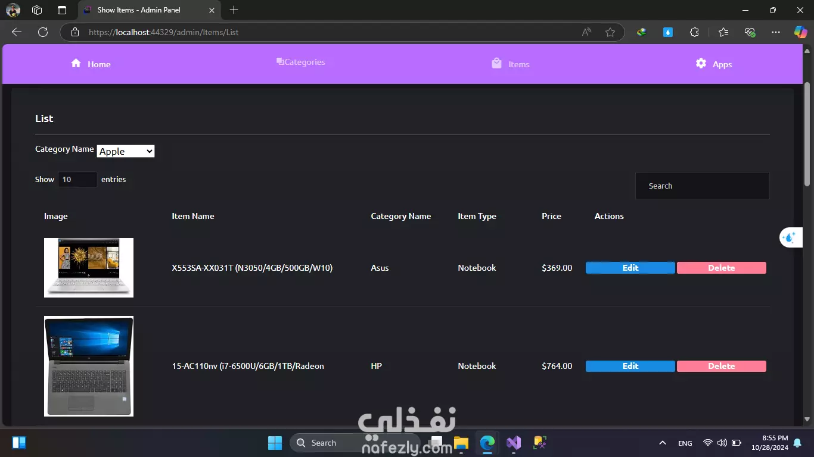Click the floating water-drop sidebar widget
The width and height of the screenshot is (814, 457).
(x=790, y=237)
